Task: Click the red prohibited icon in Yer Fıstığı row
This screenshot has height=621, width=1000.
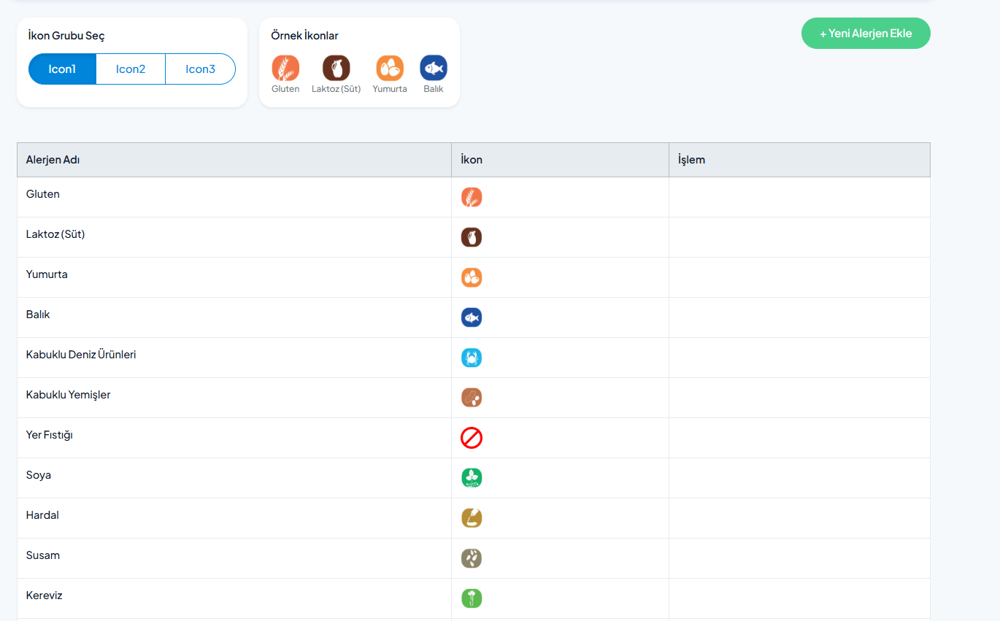Action: click(x=472, y=438)
